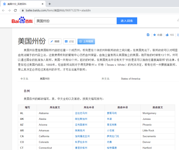Close the 美国州份_百度百科 tab
The width and height of the screenshot is (179, 150).
43,4
